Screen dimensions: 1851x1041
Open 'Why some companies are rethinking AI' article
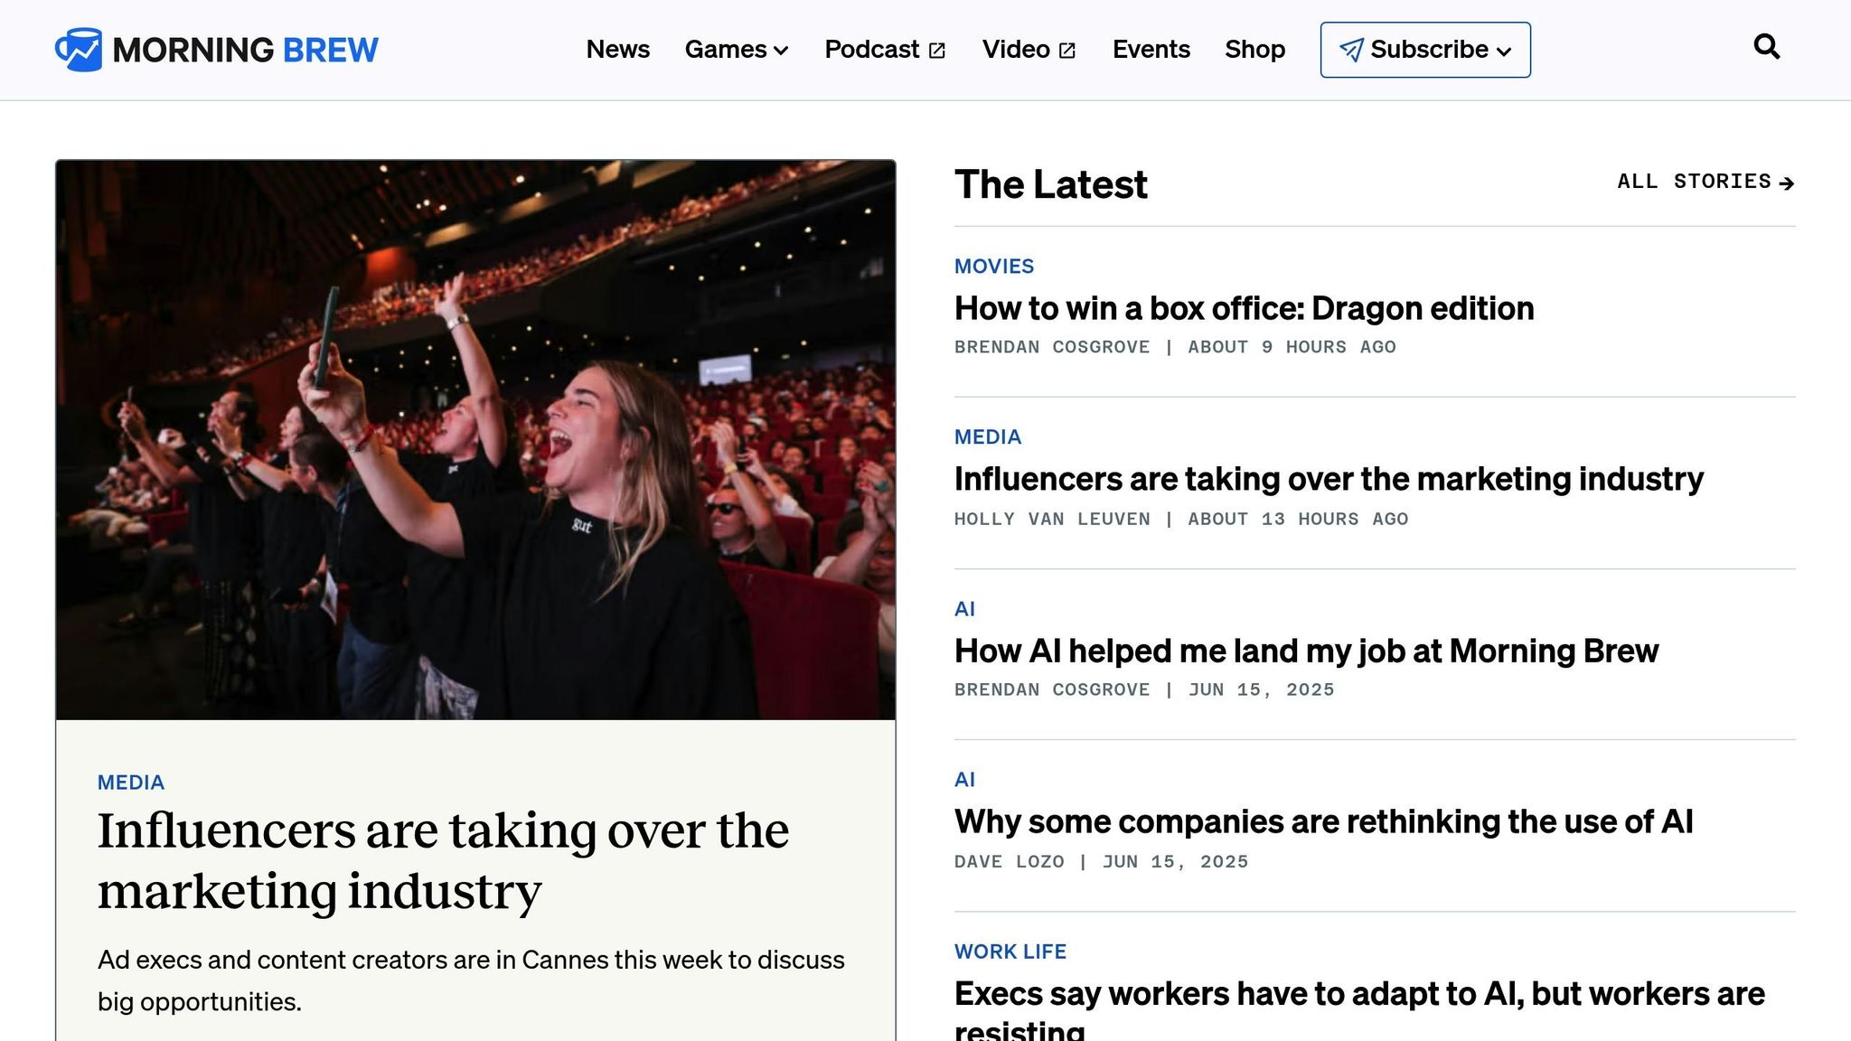click(1323, 822)
